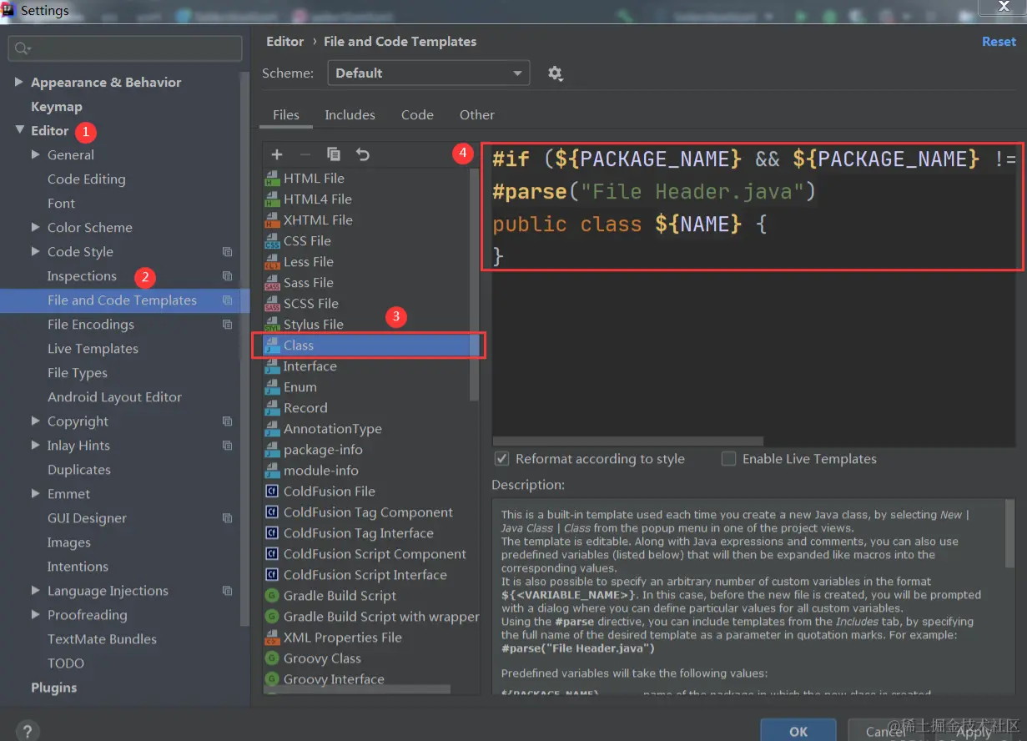Click the search icon in settings search
The height and width of the screenshot is (741, 1027).
click(x=23, y=49)
